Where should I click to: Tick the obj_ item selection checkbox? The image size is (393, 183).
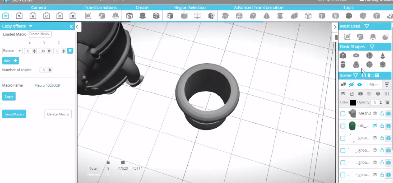(343, 126)
